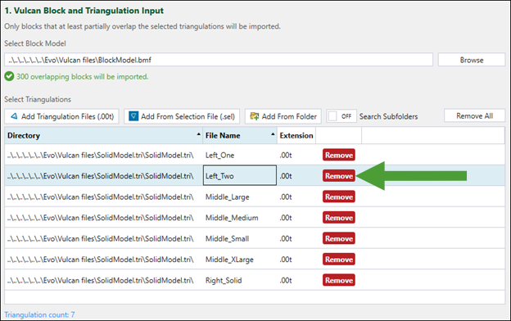Click the Add From Folder icon
The height and width of the screenshot is (321, 511).
pyautogui.click(x=255, y=116)
